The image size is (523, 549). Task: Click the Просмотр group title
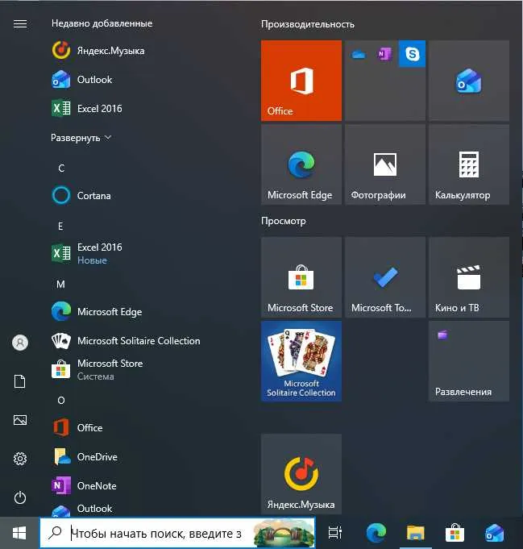[x=284, y=221]
